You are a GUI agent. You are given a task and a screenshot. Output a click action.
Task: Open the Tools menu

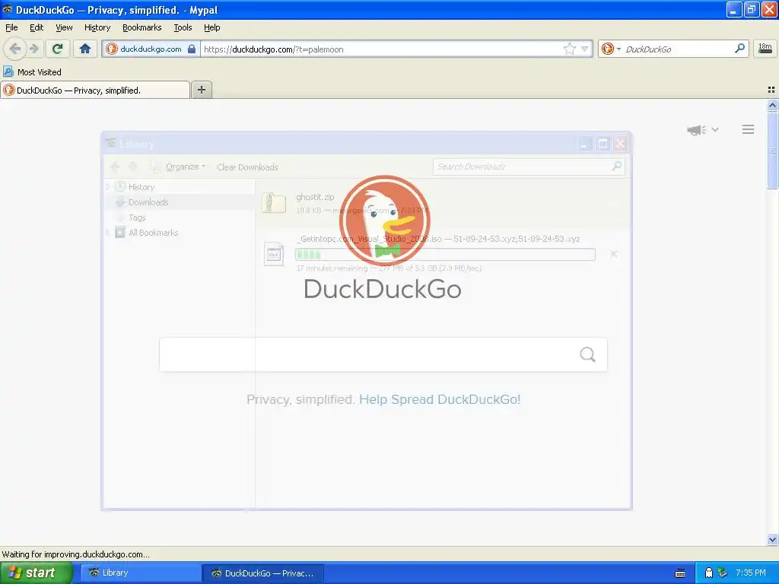pos(183,27)
